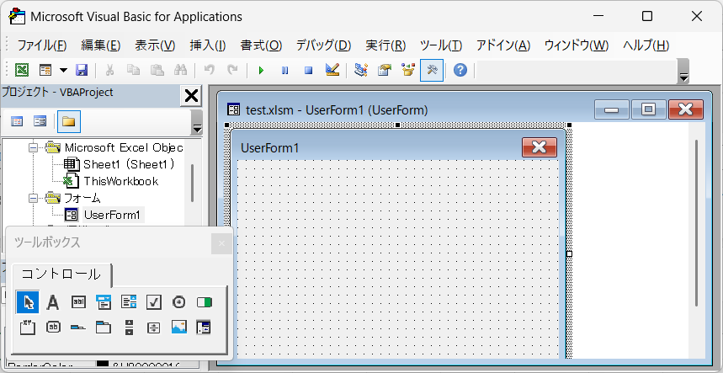Toggle Design Mode icon
This screenshot has width=723, height=373.
click(x=332, y=70)
